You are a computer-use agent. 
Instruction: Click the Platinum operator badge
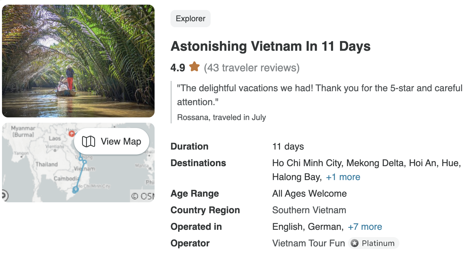pyautogui.click(x=374, y=243)
